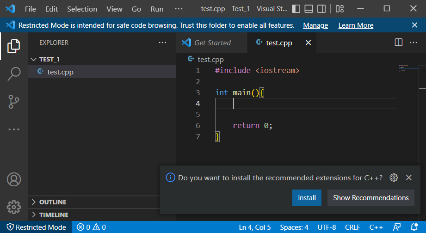
Task: Toggle primary side bar layout icon
Action: (296, 9)
